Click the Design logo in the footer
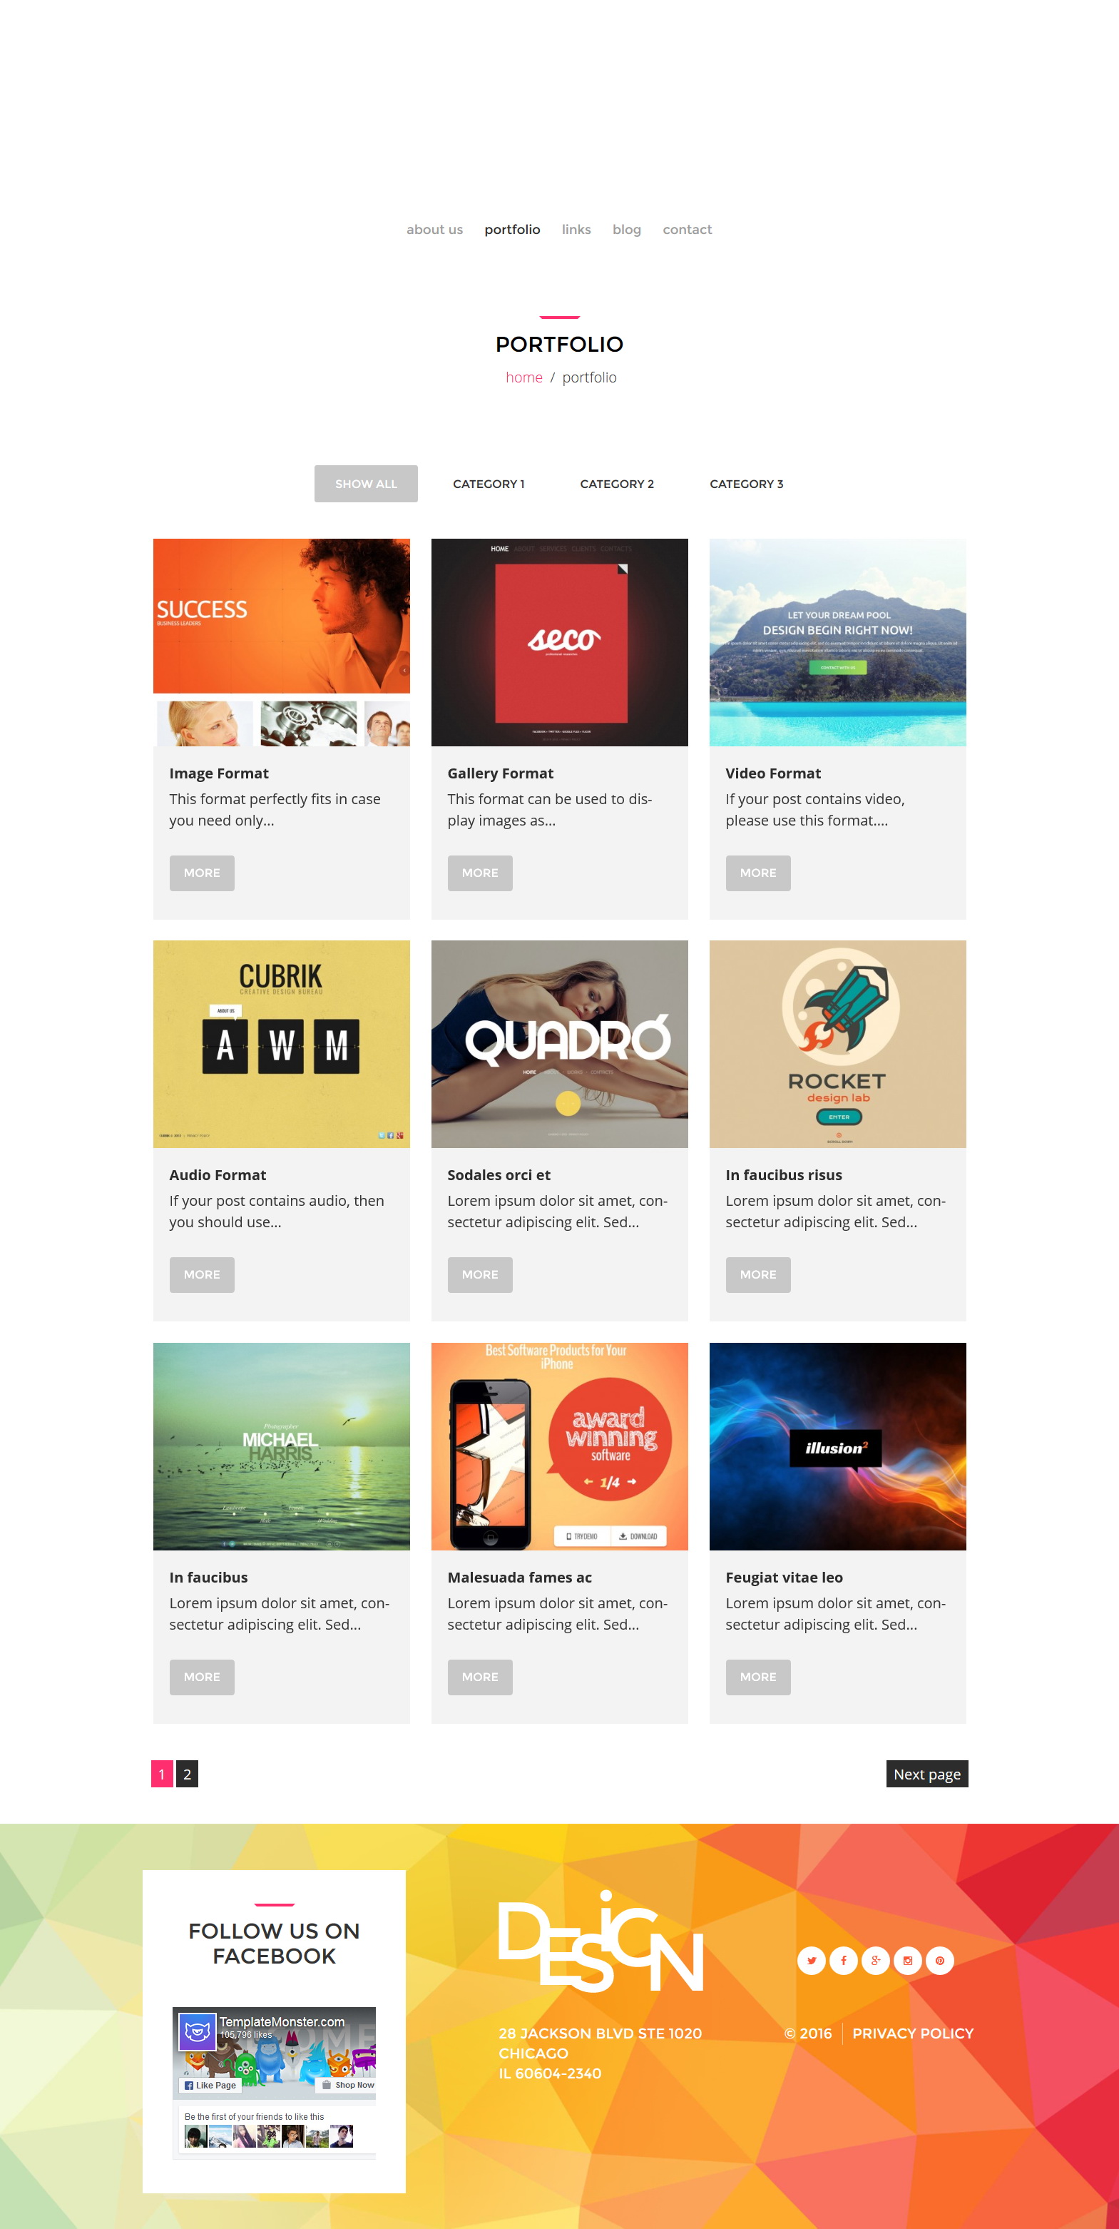 600,1941
